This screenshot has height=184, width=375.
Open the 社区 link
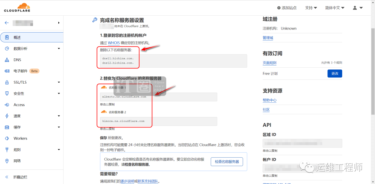[266, 110]
